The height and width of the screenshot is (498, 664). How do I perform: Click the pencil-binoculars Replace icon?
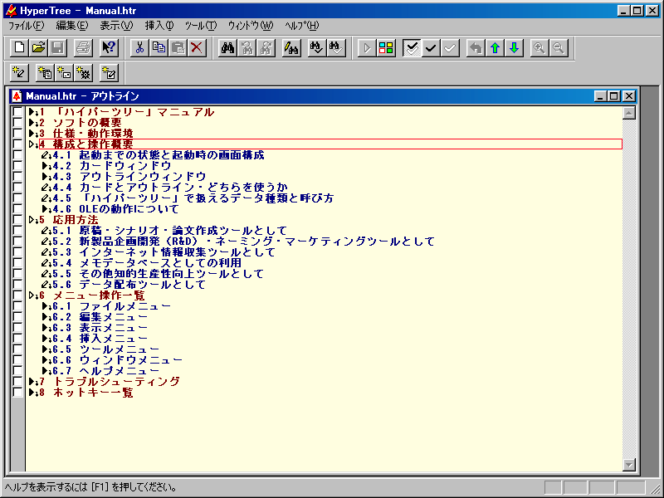coord(291,48)
